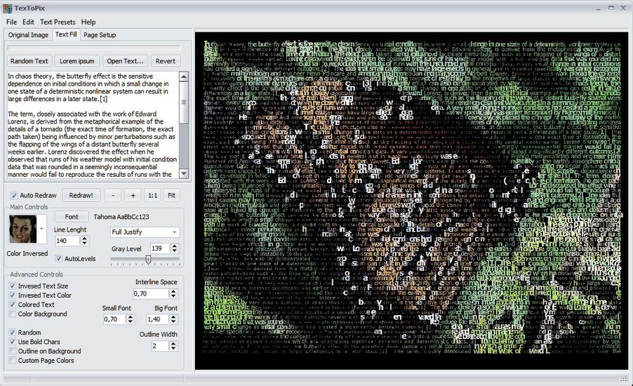This screenshot has height=386, width=633.
Task: Enable Outline on Background checkbox
Action: pos(13,351)
